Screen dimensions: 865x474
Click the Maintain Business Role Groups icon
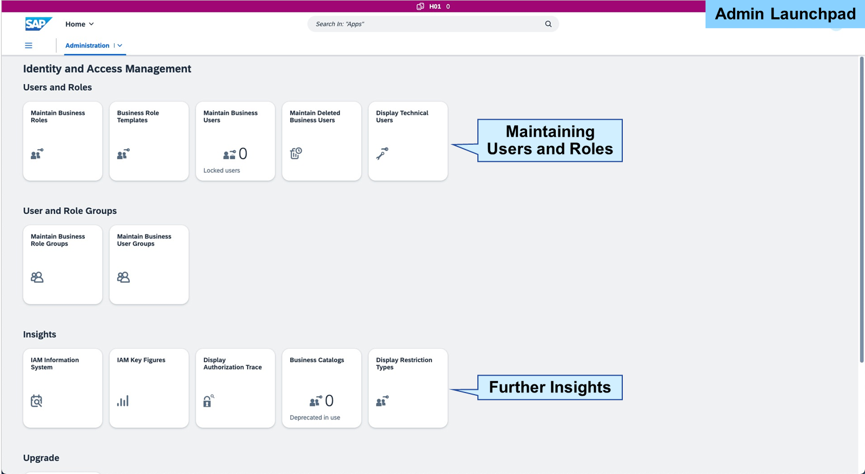(x=37, y=277)
